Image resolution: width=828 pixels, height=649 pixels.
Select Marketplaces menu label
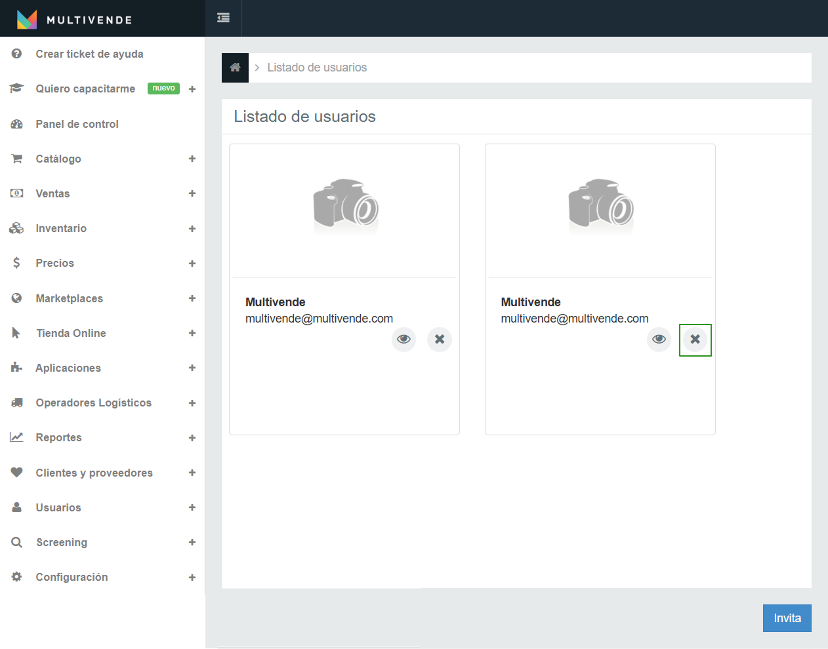coord(69,298)
